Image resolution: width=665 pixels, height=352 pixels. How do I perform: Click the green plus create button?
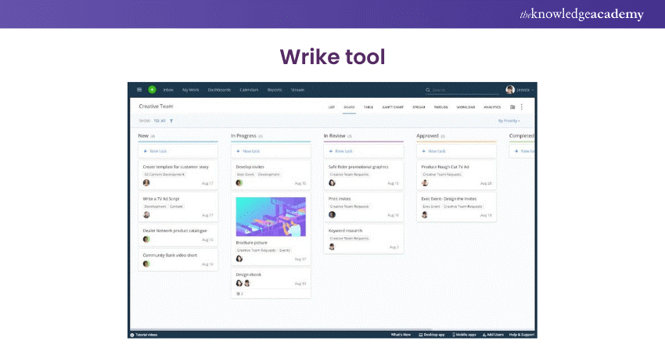coord(152,89)
